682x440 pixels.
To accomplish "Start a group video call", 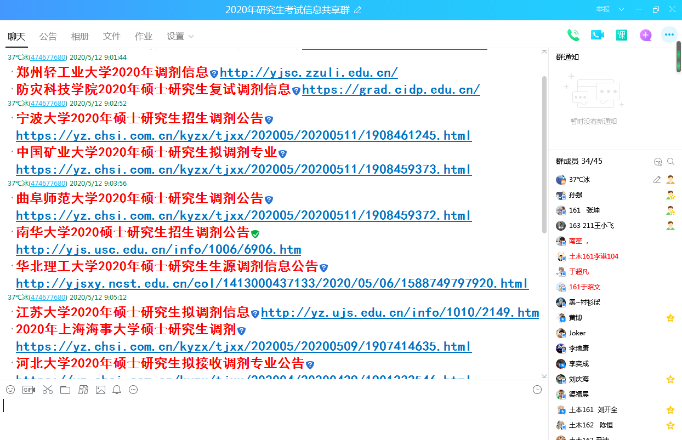I will (x=597, y=35).
